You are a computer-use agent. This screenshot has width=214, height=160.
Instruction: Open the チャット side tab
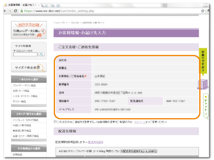pos(206,106)
